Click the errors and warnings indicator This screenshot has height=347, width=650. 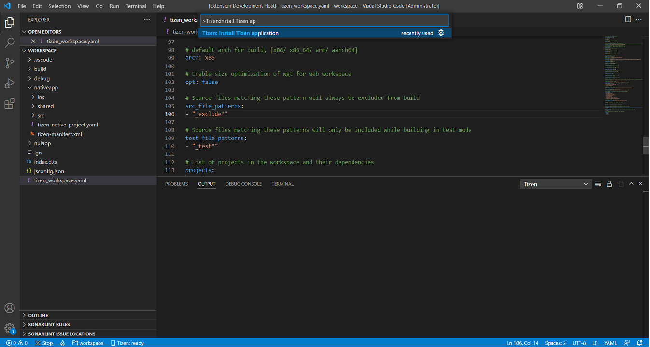[x=16, y=343]
